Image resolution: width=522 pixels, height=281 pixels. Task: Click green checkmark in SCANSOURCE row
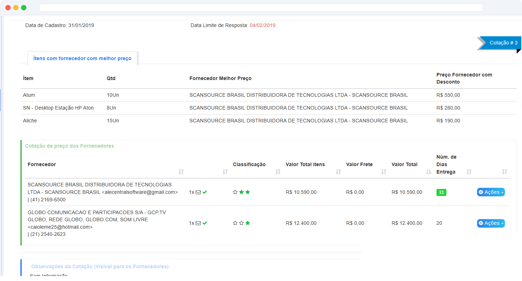(205, 192)
